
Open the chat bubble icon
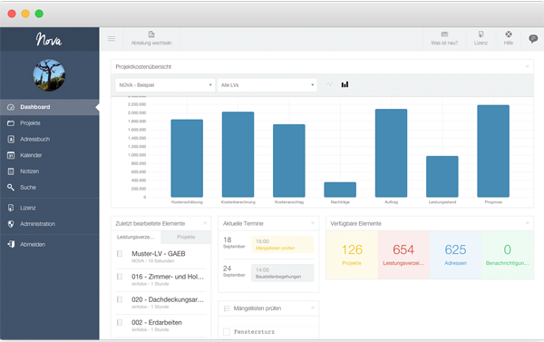[x=533, y=38]
